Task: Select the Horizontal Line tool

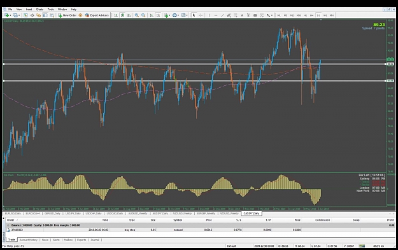Action: tap(216, 15)
